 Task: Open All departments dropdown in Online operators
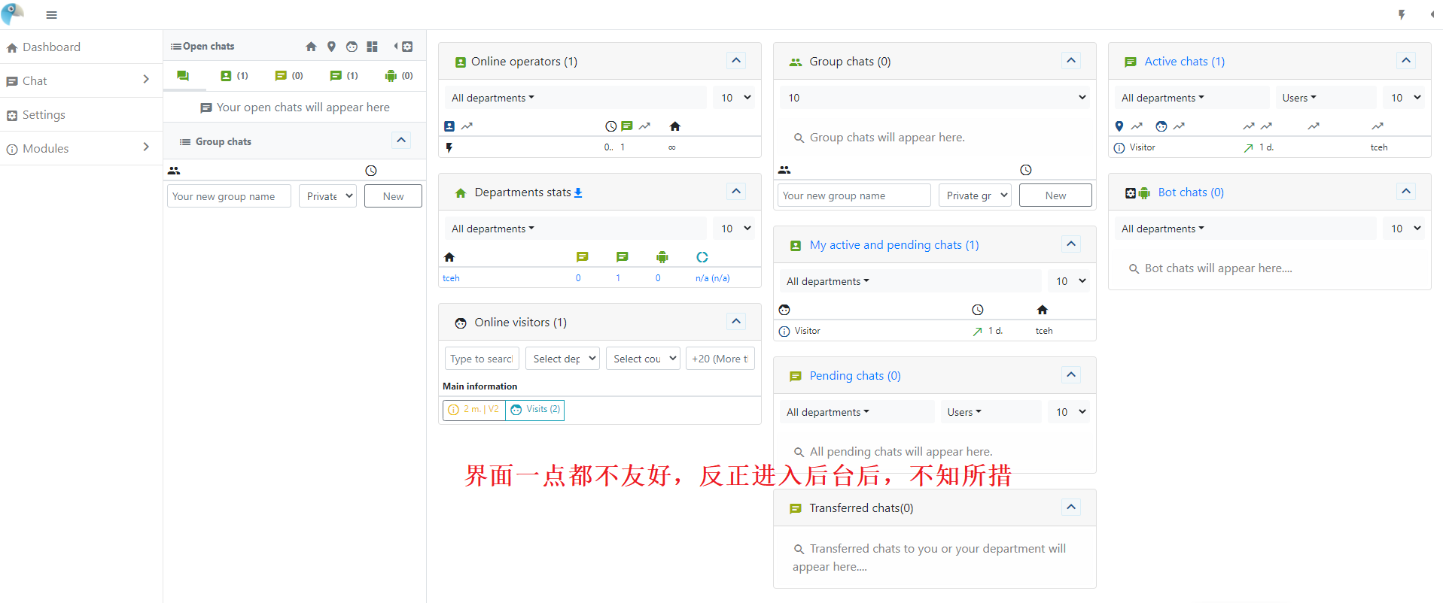(493, 98)
